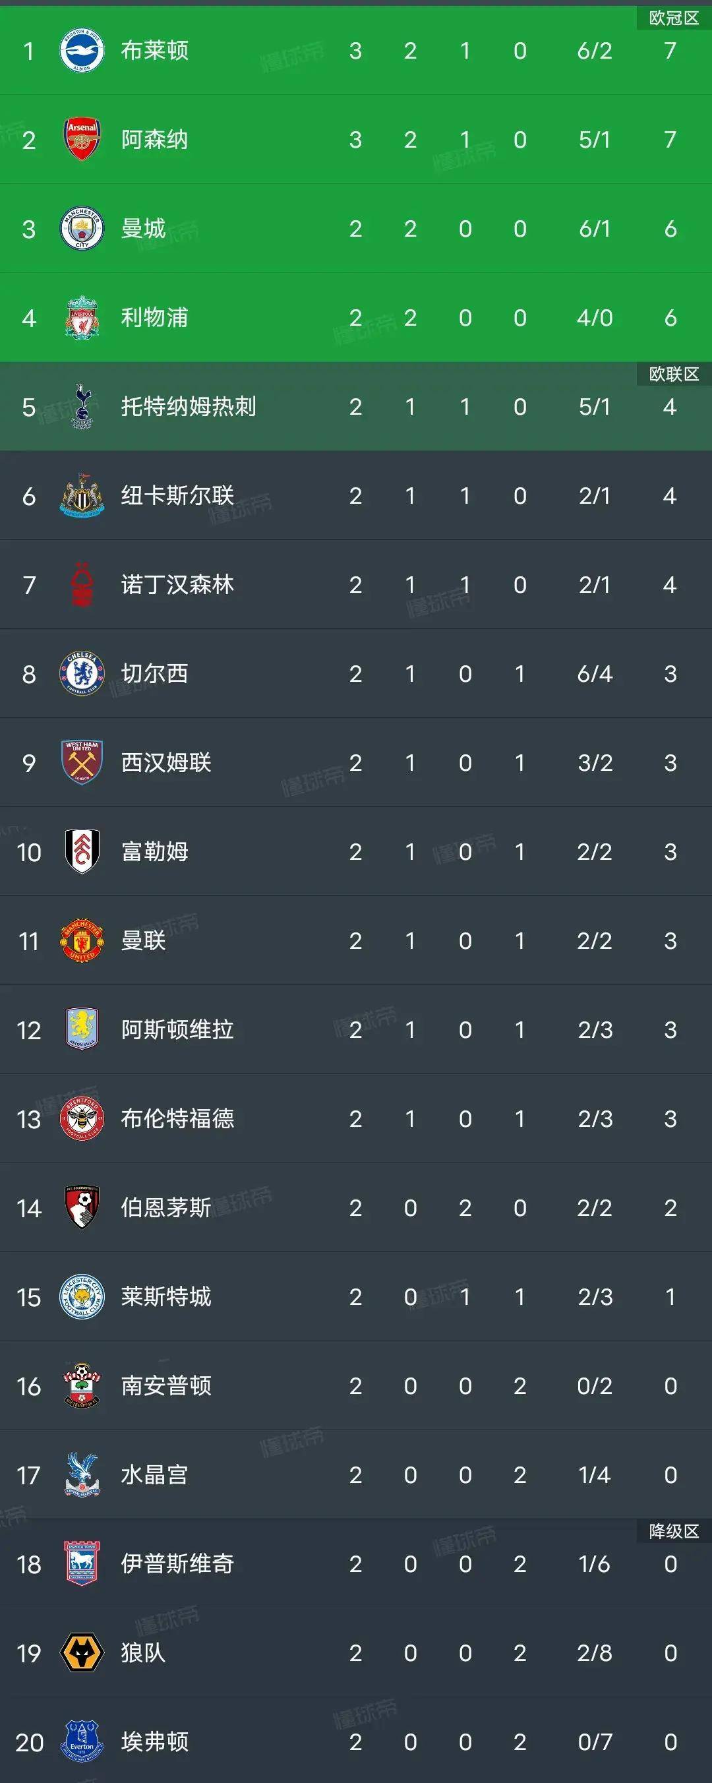Click the Manchester United red crest
712x1783 pixels.
(82, 941)
